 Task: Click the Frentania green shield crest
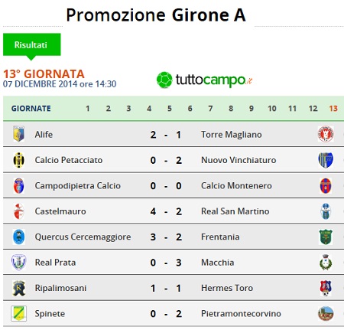click(x=326, y=237)
